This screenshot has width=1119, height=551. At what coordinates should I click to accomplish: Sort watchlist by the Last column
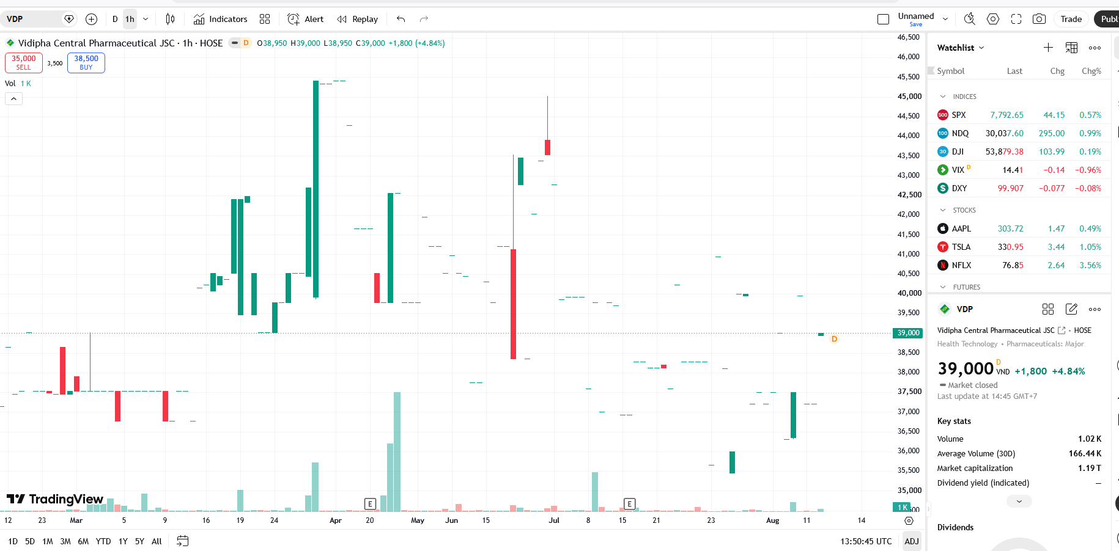tap(1014, 71)
